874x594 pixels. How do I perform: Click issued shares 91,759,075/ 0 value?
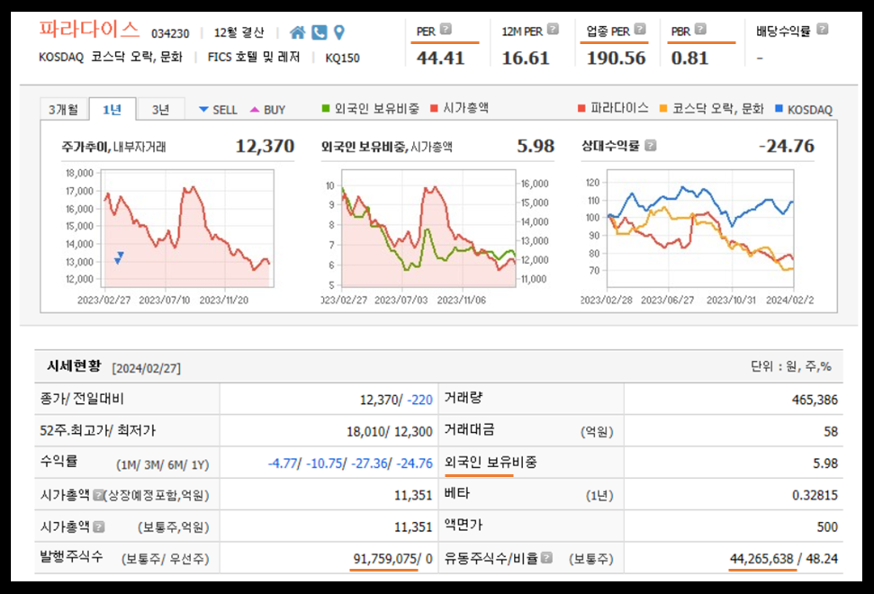(x=392, y=558)
